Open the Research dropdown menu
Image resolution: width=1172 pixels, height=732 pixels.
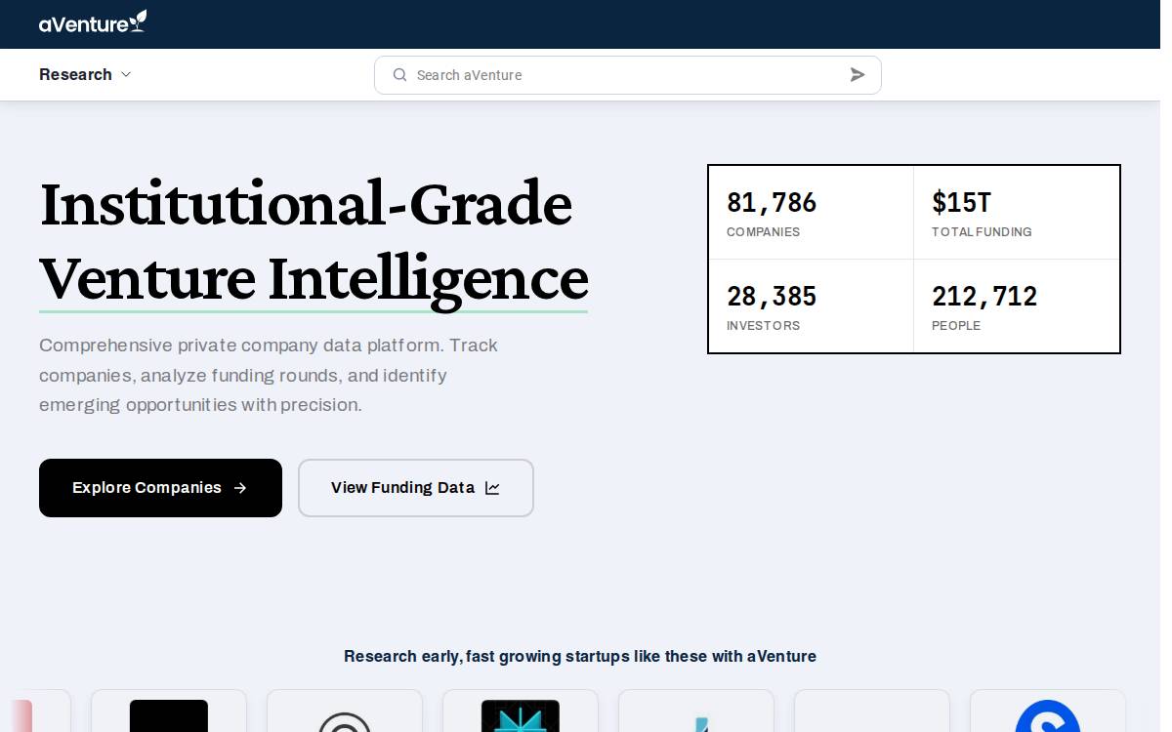pos(85,75)
